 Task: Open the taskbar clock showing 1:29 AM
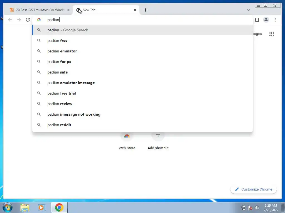[271, 208]
